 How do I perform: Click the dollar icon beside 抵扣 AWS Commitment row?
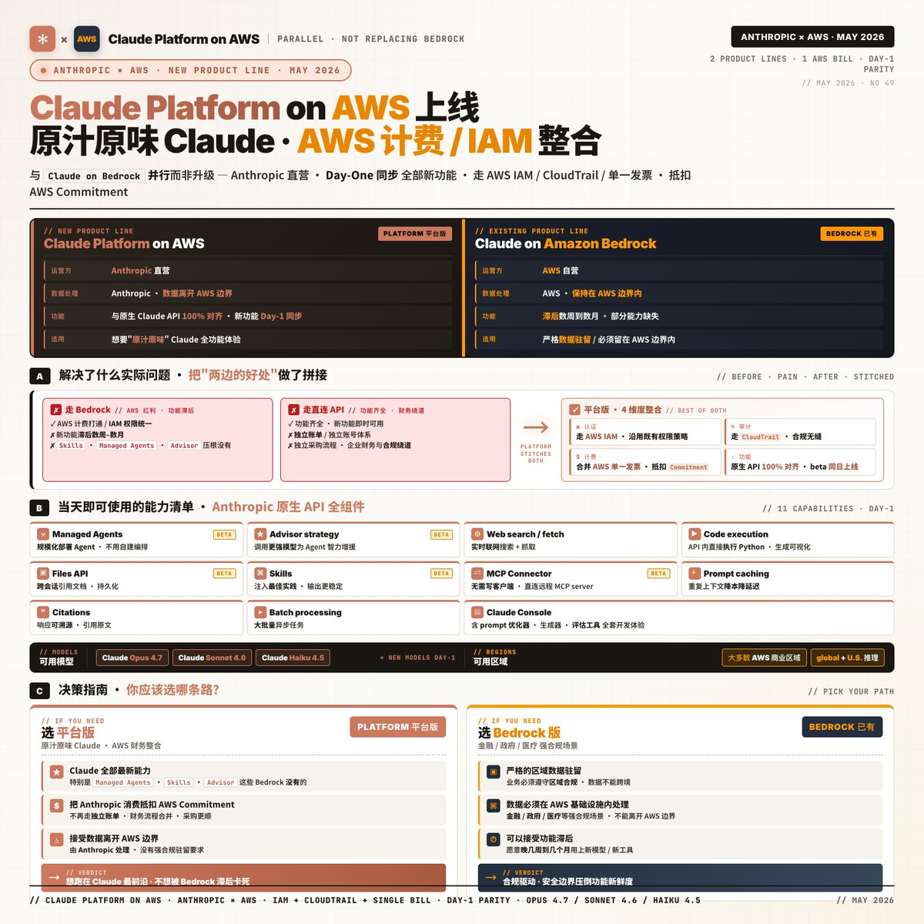click(56, 805)
